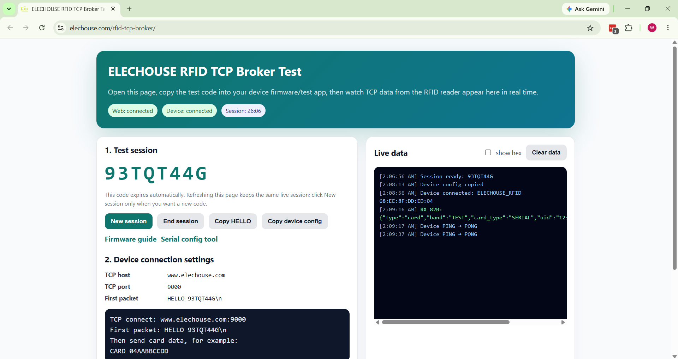The image size is (678, 359).
Task: Enable the show hex checkbox
Action: click(488, 152)
